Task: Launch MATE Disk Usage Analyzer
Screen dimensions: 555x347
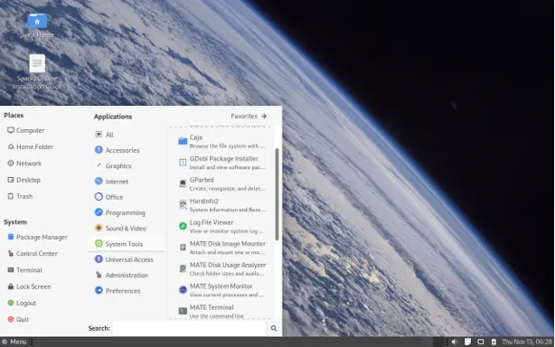Action: [x=222, y=268]
